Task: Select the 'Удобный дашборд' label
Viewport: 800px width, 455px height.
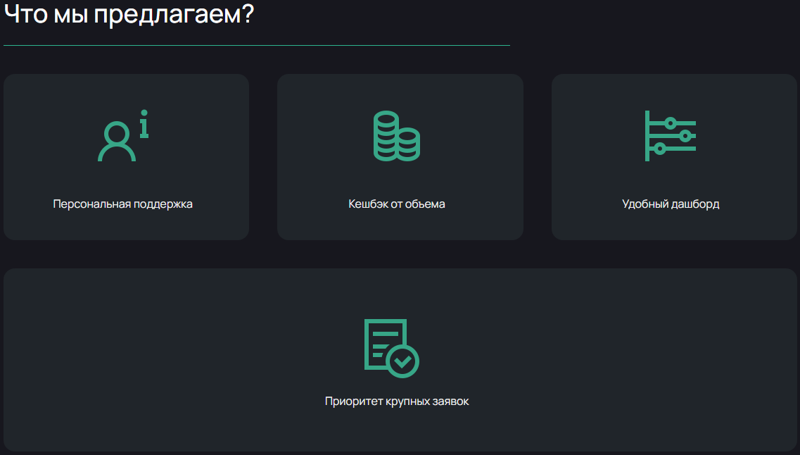Action: (x=671, y=204)
